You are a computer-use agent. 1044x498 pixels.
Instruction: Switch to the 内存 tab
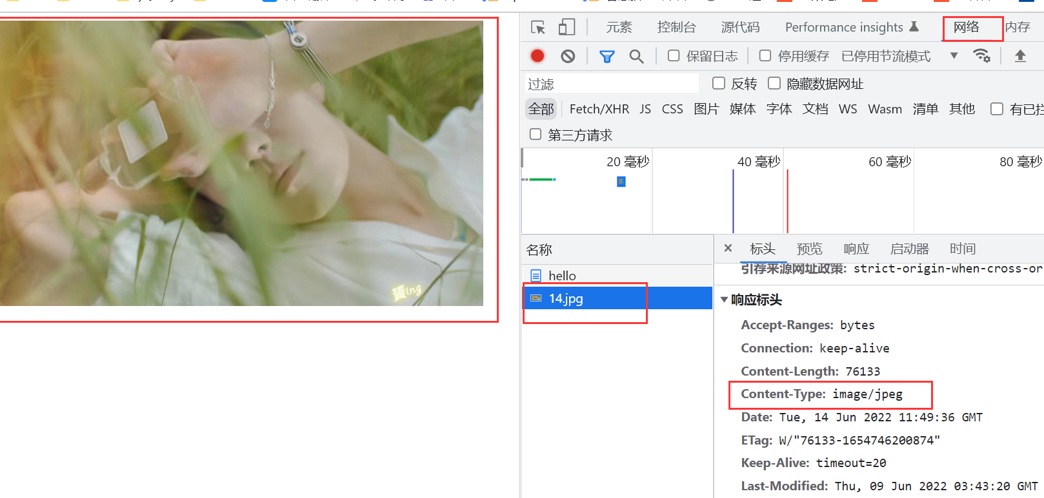pyautogui.click(x=1018, y=27)
